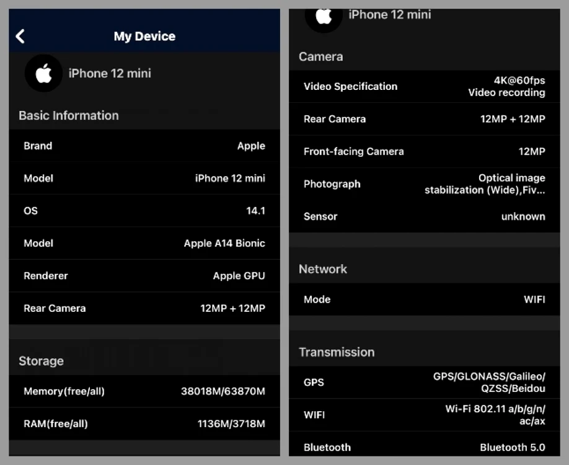This screenshot has height=465, width=569.
Task: Tap the Memory(free/all) label
Action: (x=64, y=391)
